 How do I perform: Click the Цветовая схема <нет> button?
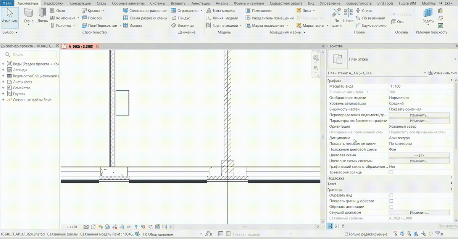point(419,155)
